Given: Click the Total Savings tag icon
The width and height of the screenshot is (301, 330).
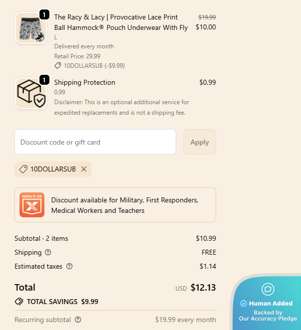Looking at the screenshot, I should point(19,302).
